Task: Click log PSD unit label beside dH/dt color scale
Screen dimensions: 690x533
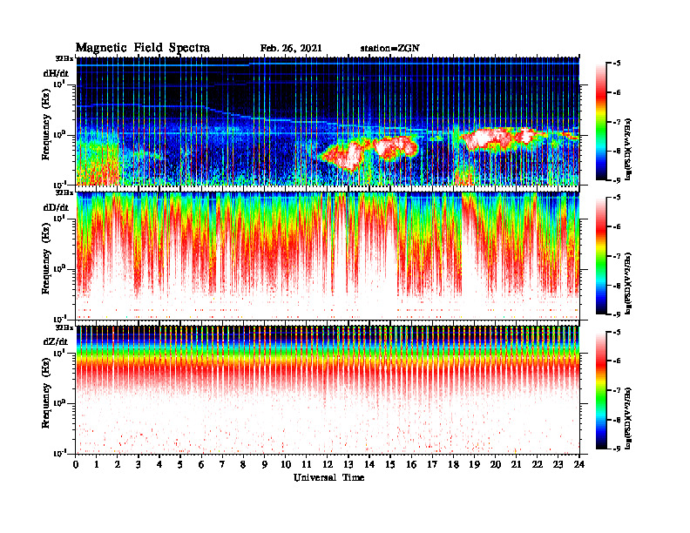Action: coord(629,149)
